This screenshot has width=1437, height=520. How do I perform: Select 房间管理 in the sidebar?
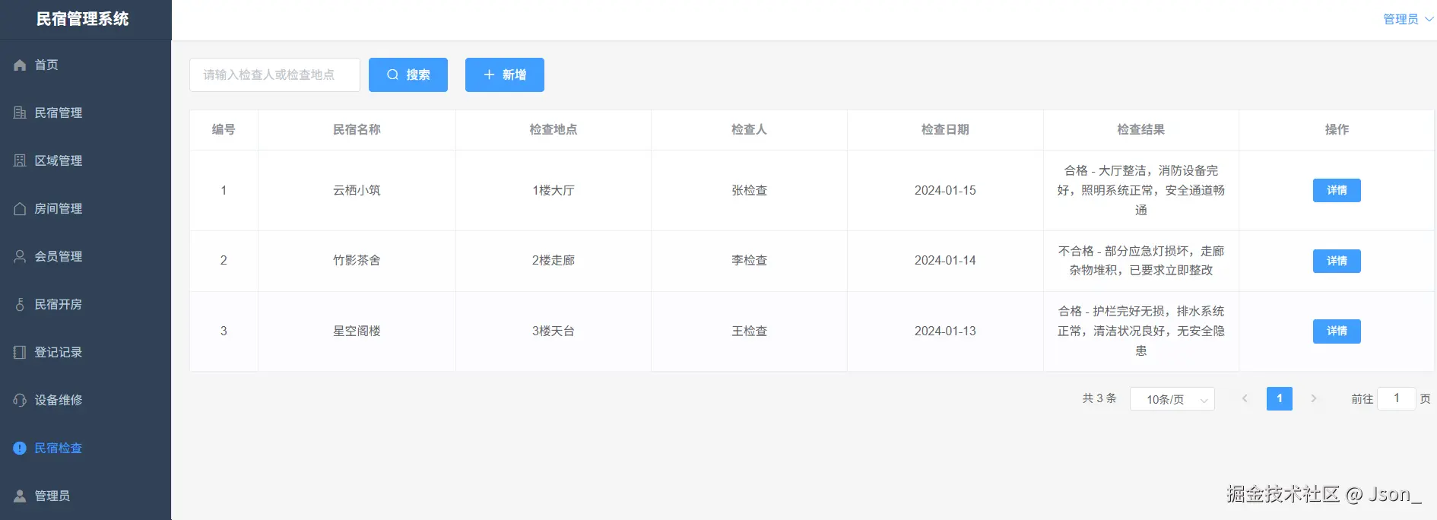[85, 208]
